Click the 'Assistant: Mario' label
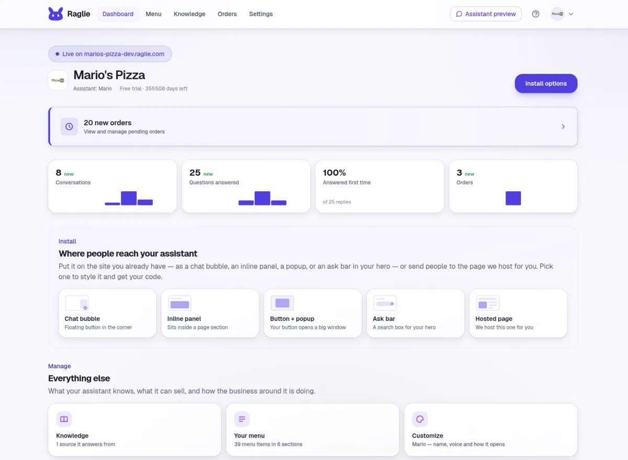 (x=93, y=89)
